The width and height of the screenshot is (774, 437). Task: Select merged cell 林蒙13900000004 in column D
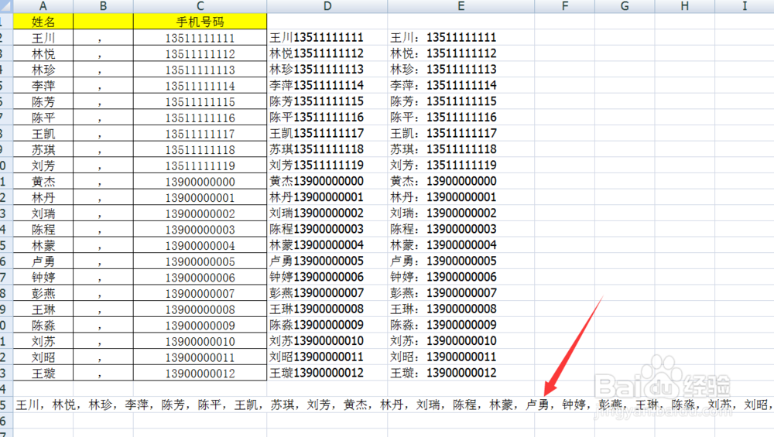(x=327, y=244)
